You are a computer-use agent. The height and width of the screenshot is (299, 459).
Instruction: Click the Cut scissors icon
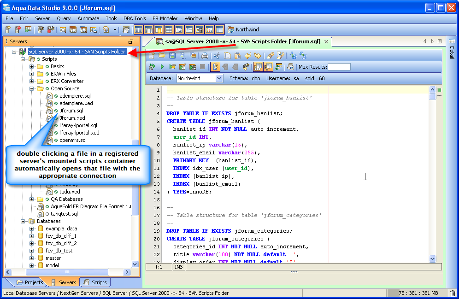(x=217, y=56)
